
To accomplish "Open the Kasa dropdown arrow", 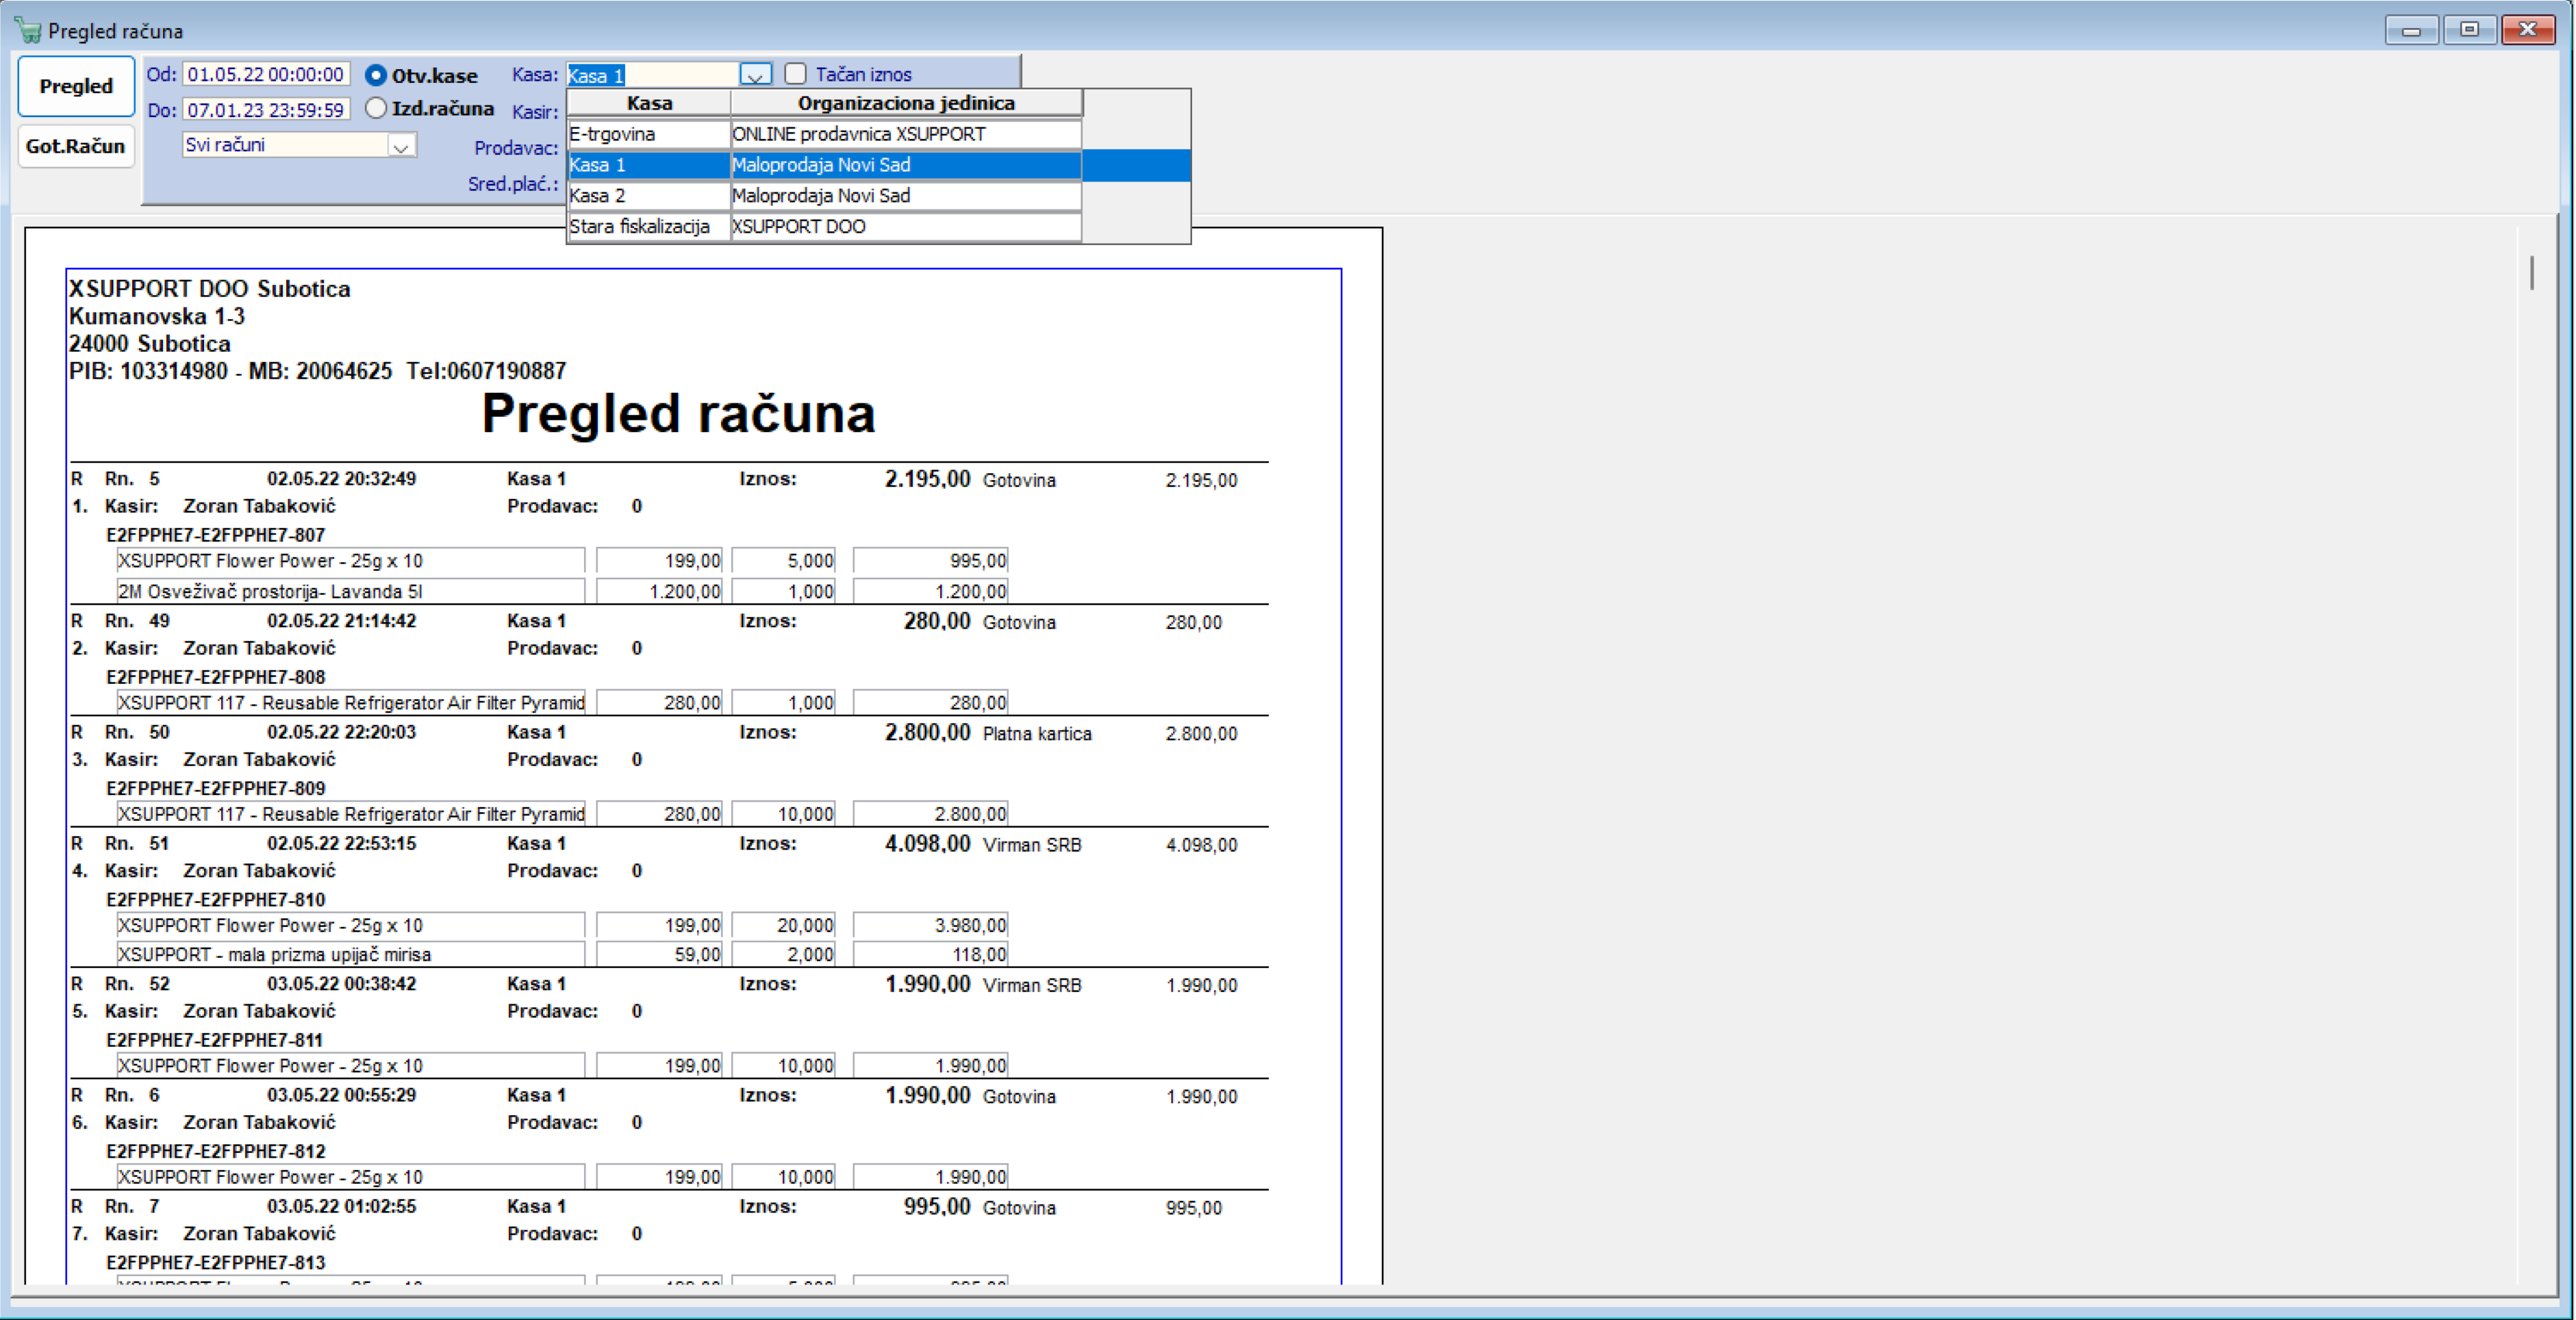I will tap(755, 75).
